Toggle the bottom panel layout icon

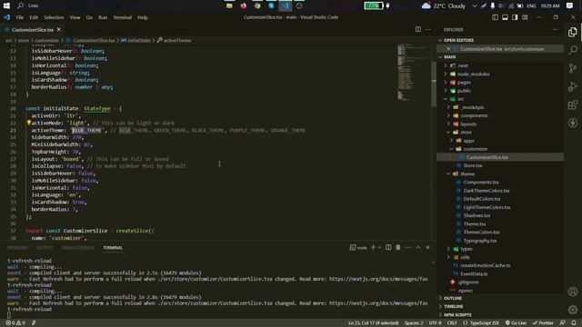coord(505,17)
